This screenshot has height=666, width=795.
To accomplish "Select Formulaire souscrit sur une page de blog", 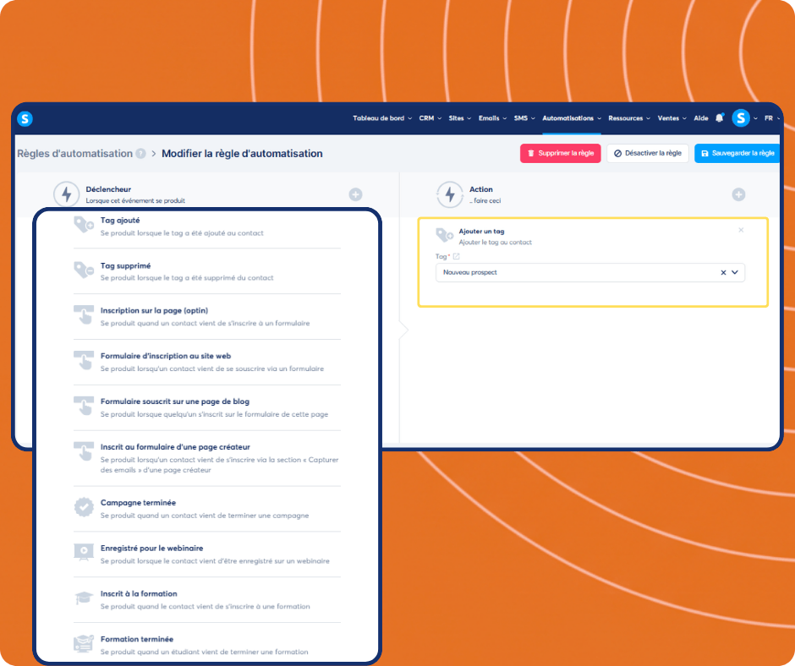I will coord(207,407).
